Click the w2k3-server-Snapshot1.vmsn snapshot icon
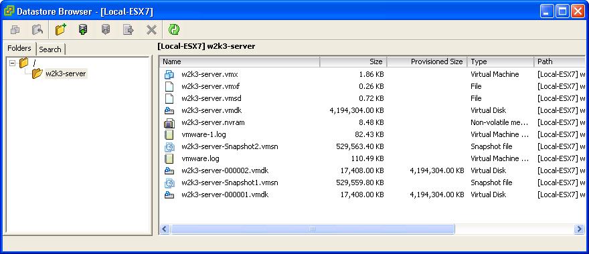The image size is (589, 254). coord(169,182)
